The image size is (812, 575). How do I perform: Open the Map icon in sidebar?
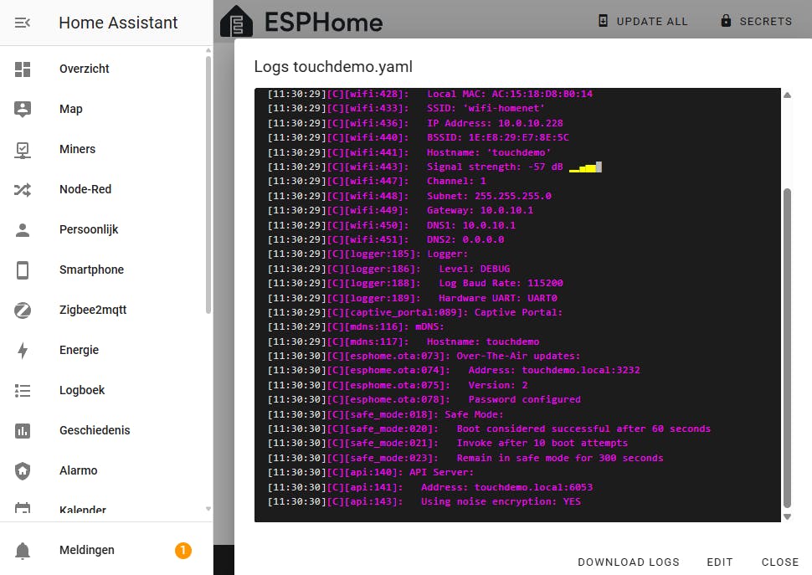[23, 109]
